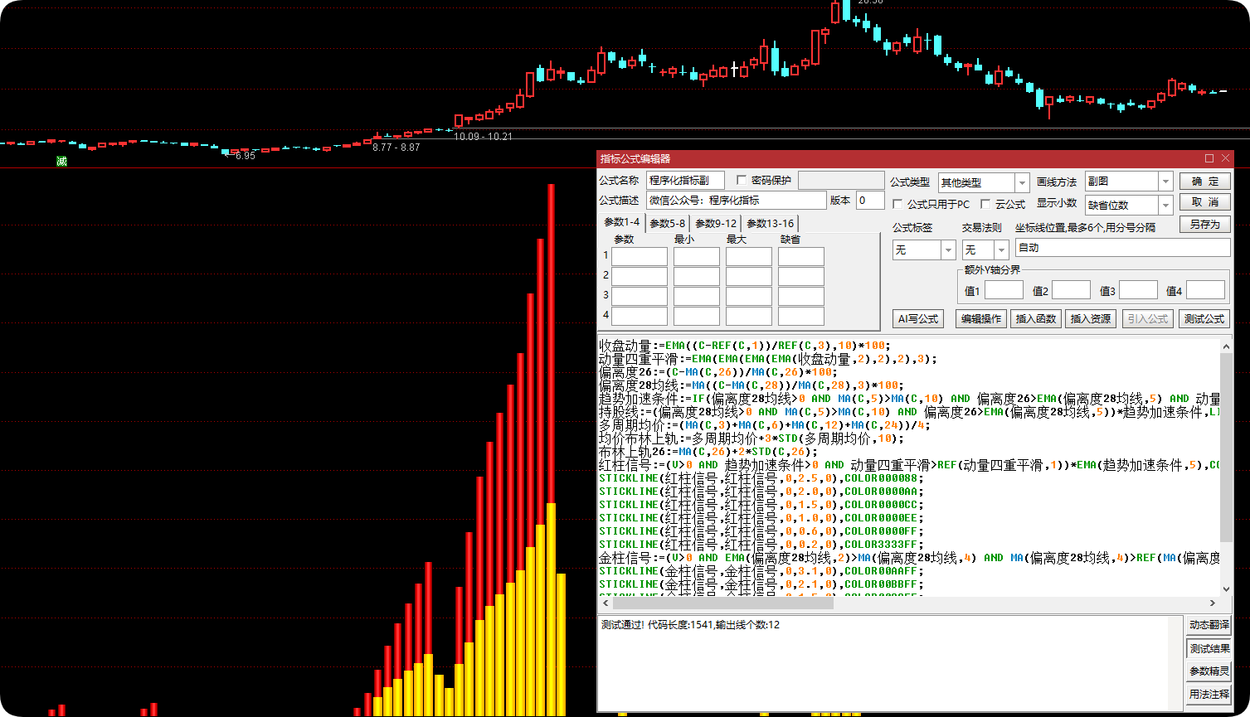Click the code editor scroll-up arrow
The height and width of the screenshot is (717, 1250).
[x=1226, y=345]
